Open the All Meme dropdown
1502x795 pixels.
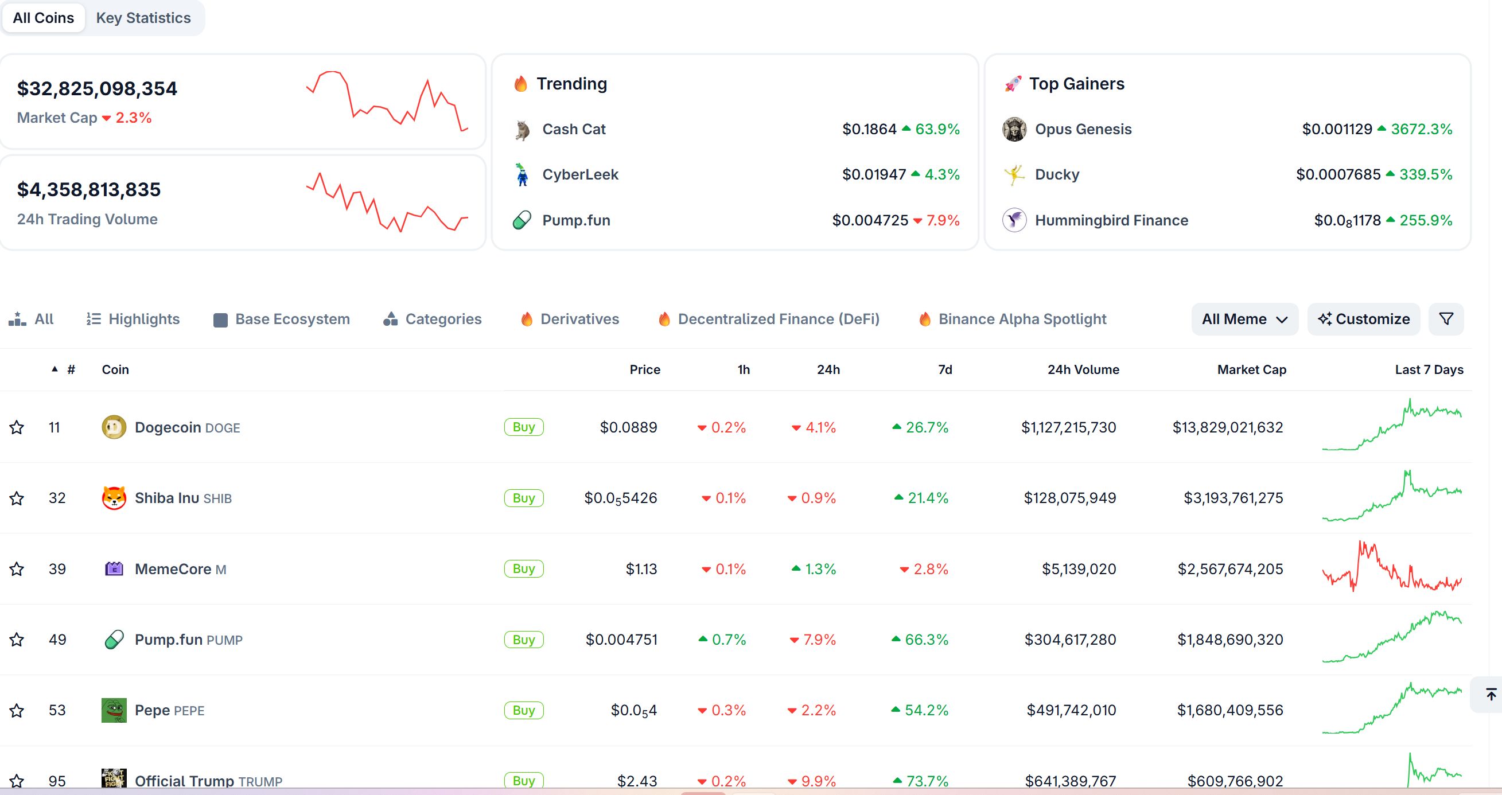(1244, 319)
